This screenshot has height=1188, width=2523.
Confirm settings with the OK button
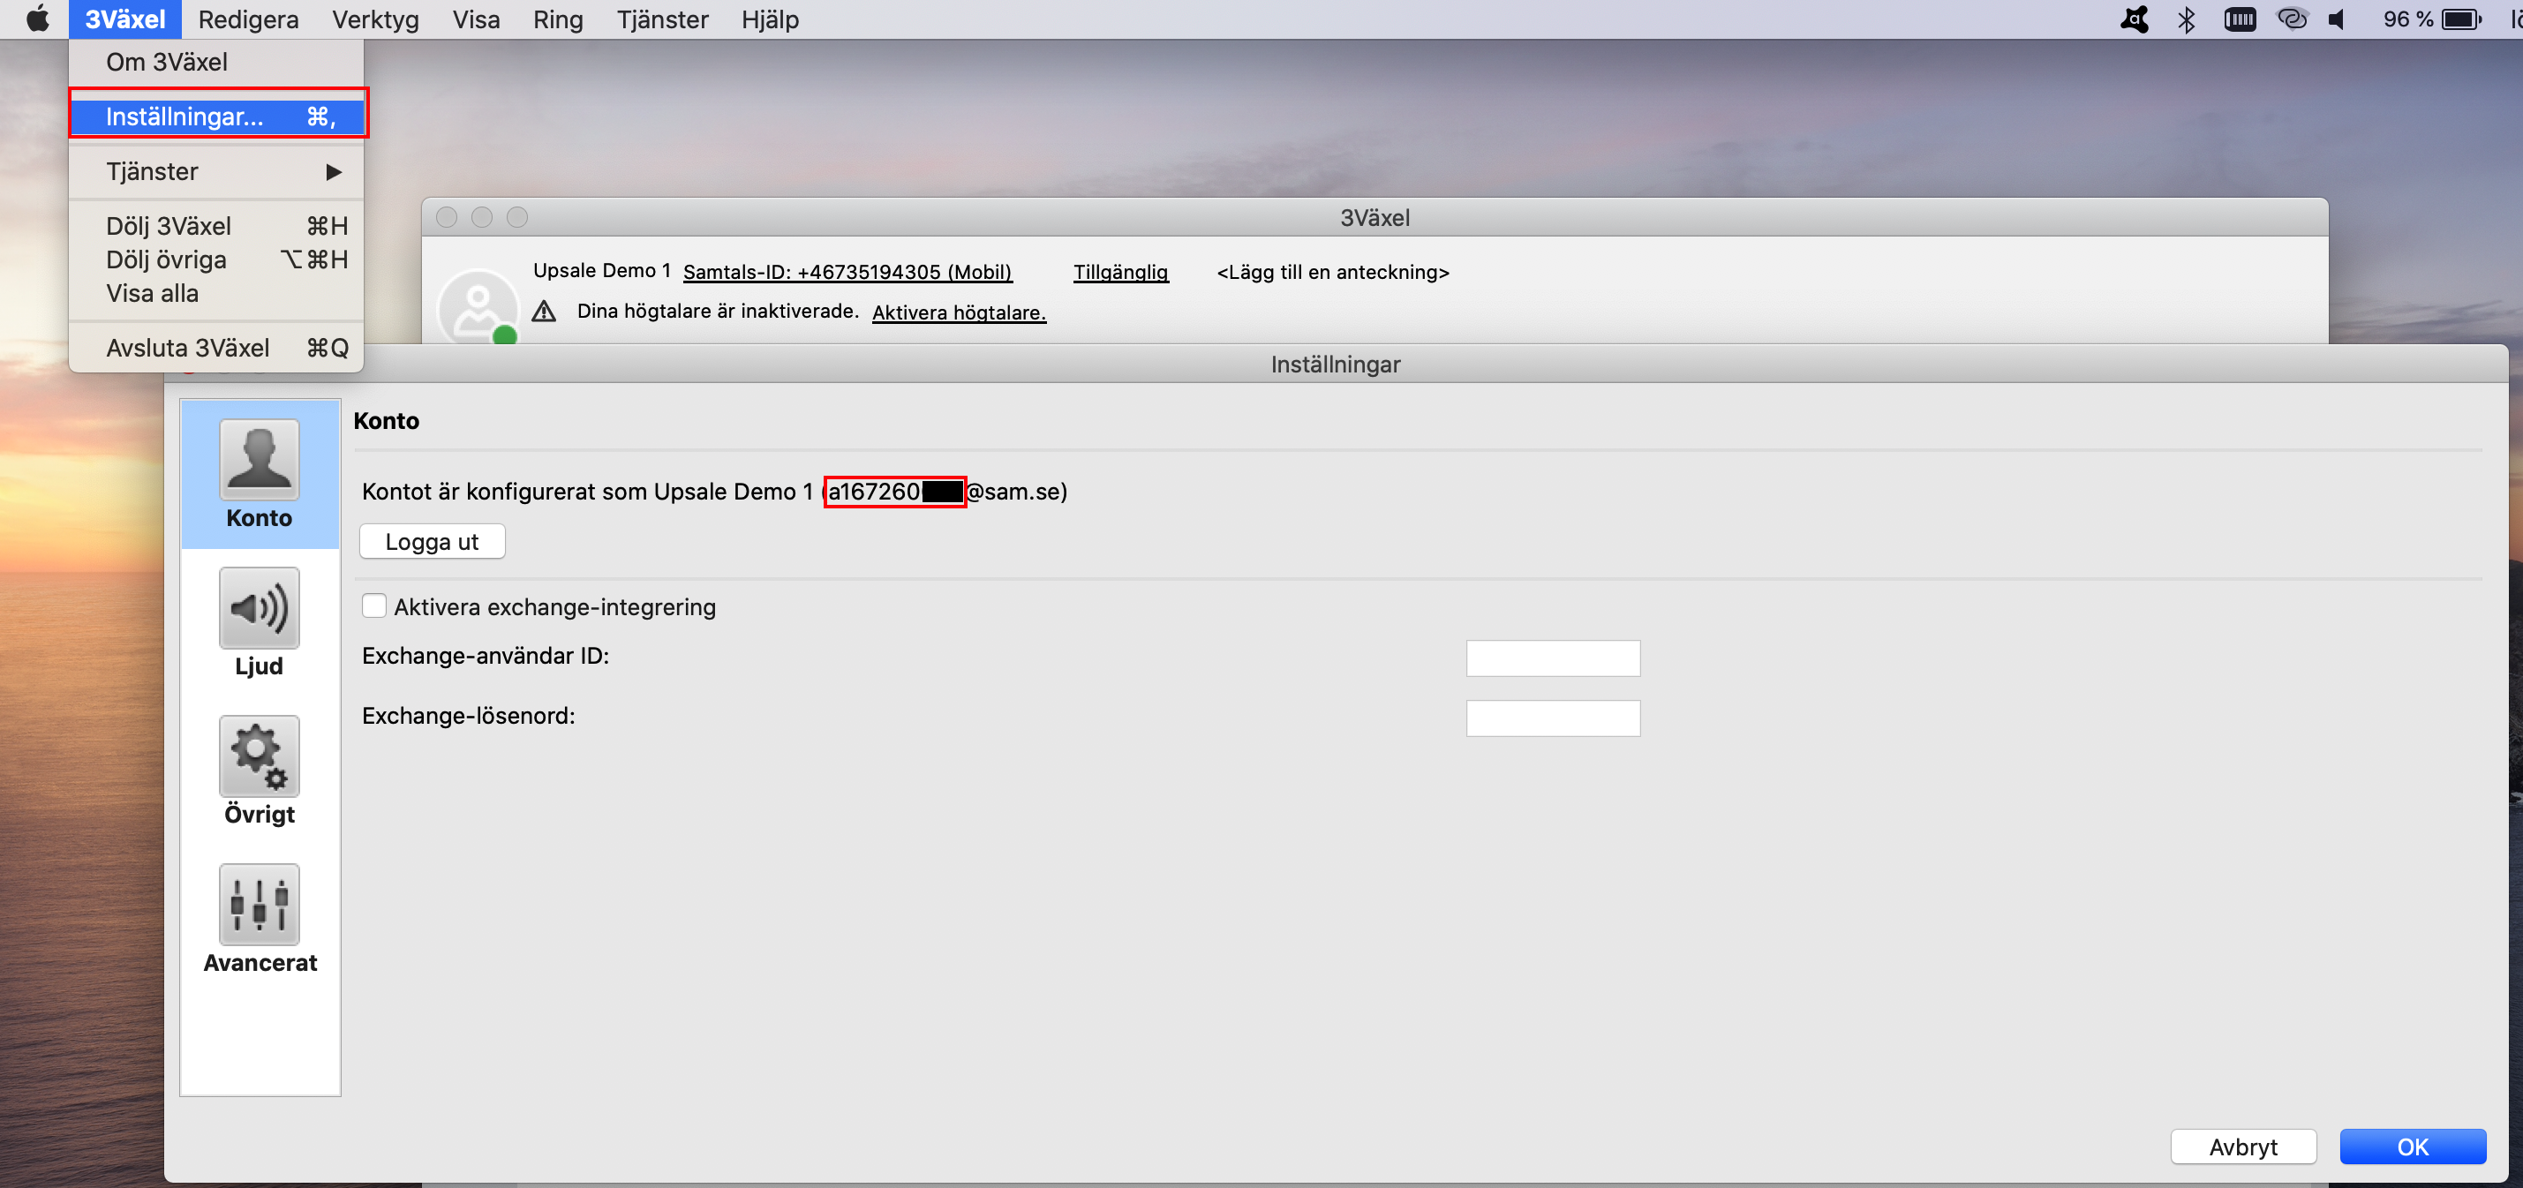[2413, 1146]
